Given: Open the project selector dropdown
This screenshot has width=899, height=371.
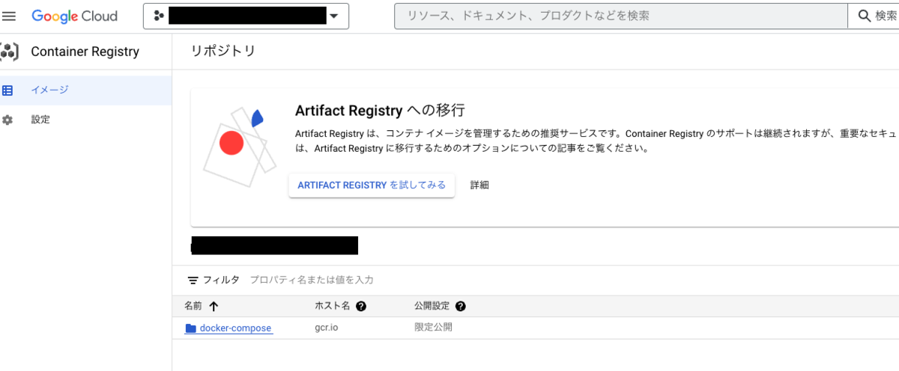Looking at the screenshot, I should [246, 16].
